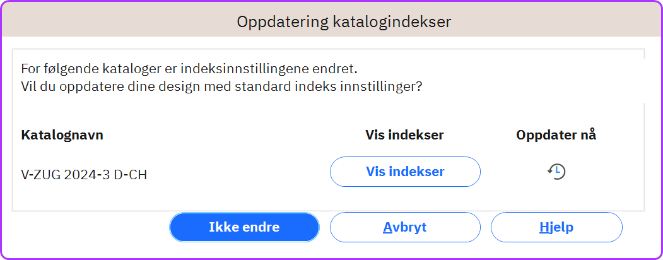This screenshot has height=260, width=663.
Task: Keep settings unchanged with Ikke endre
Action: [244, 227]
